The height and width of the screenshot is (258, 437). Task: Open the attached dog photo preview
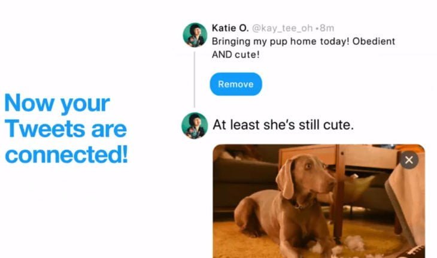pyautogui.click(x=318, y=201)
